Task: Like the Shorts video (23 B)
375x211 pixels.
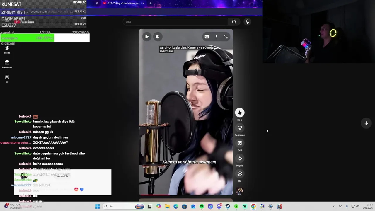Action: pyautogui.click(x=240, y=113)
